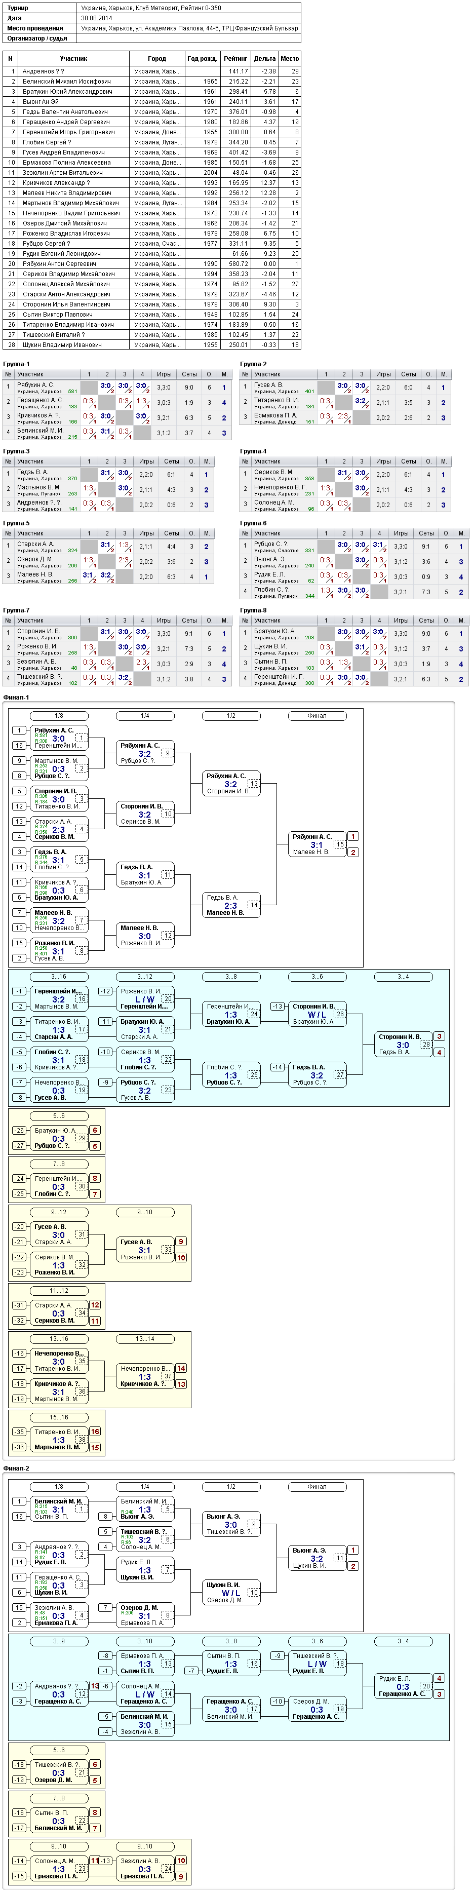This screenshot has height=1893, width=474.
Task: Select the Финал round label in Финал-1 bracket
Action: click(317, 716)
